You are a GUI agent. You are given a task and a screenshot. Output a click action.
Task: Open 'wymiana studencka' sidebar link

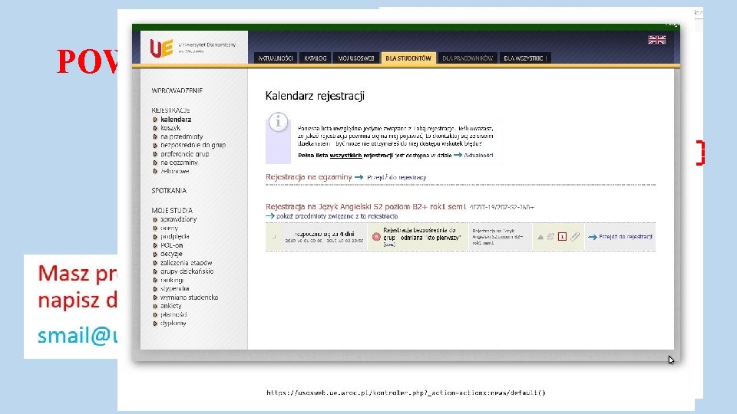189,297
